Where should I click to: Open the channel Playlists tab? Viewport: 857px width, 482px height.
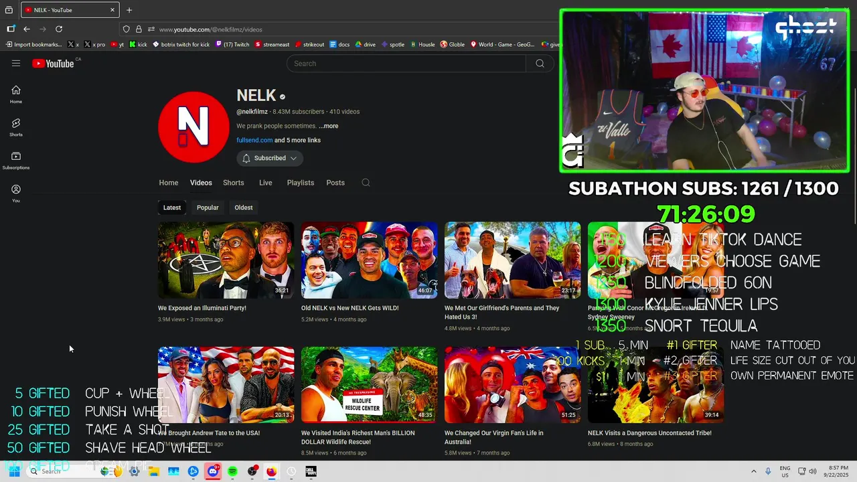coord(301,183)
